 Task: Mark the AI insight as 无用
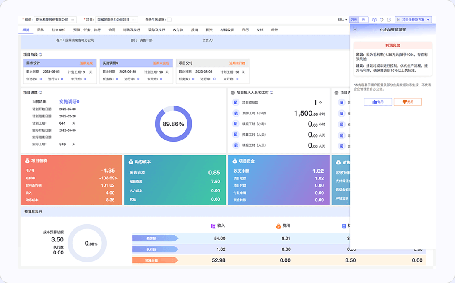408,102
